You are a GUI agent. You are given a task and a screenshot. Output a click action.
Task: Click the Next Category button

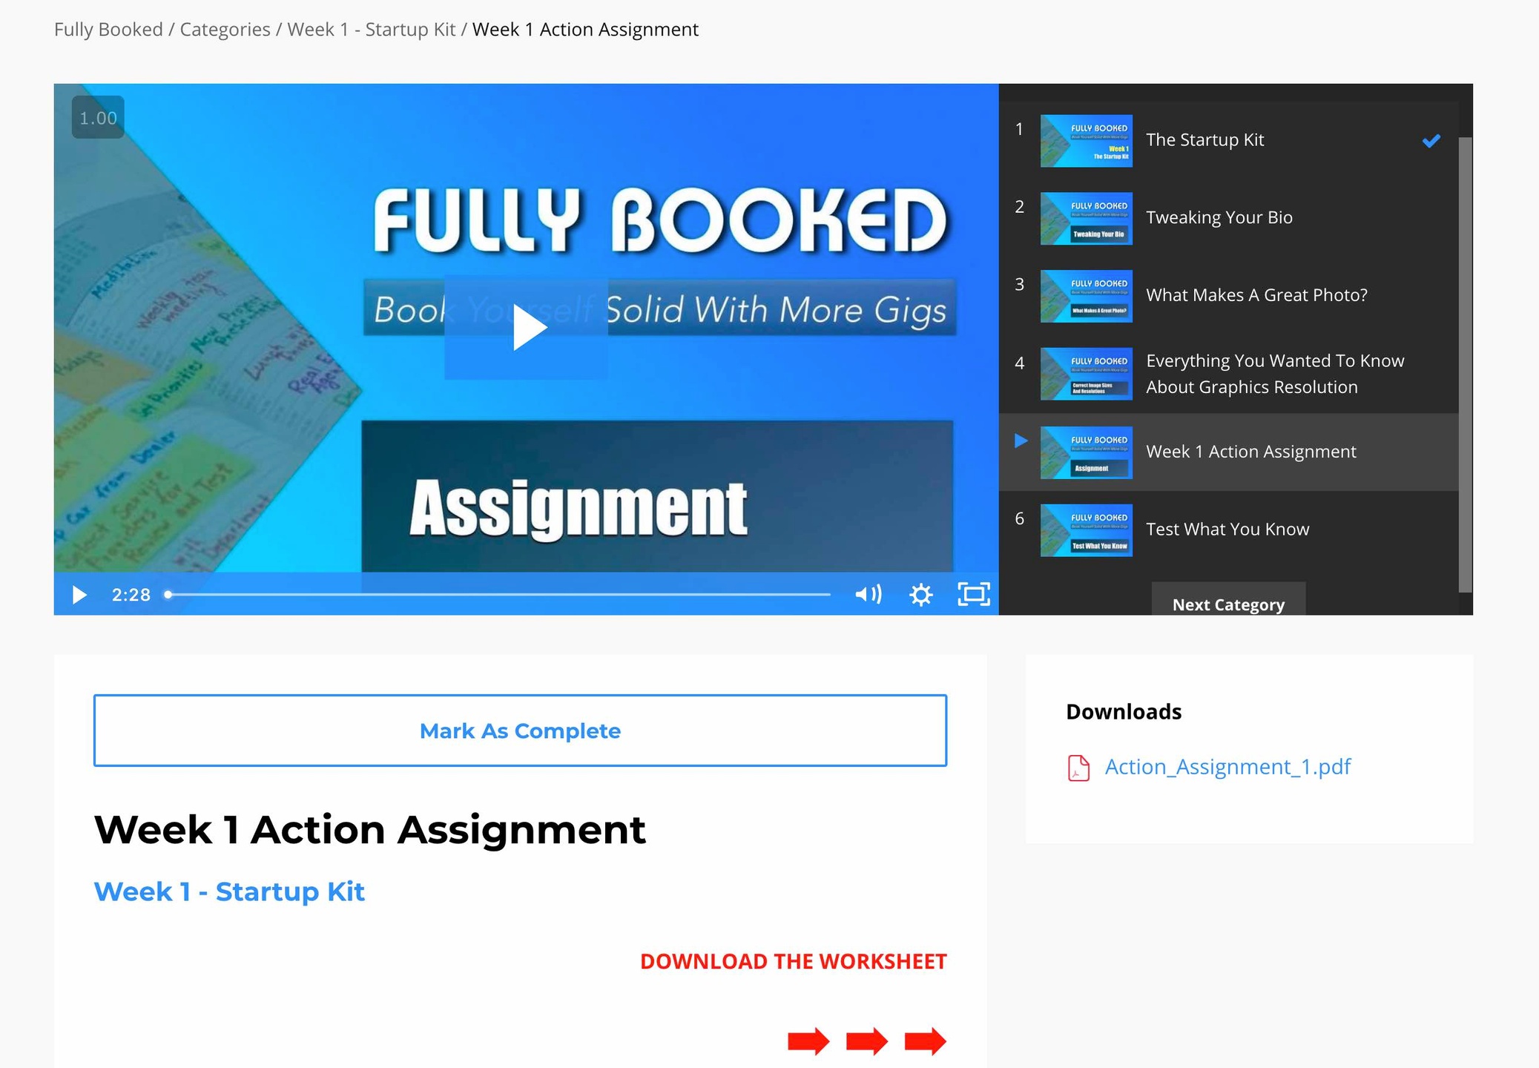1227,603
